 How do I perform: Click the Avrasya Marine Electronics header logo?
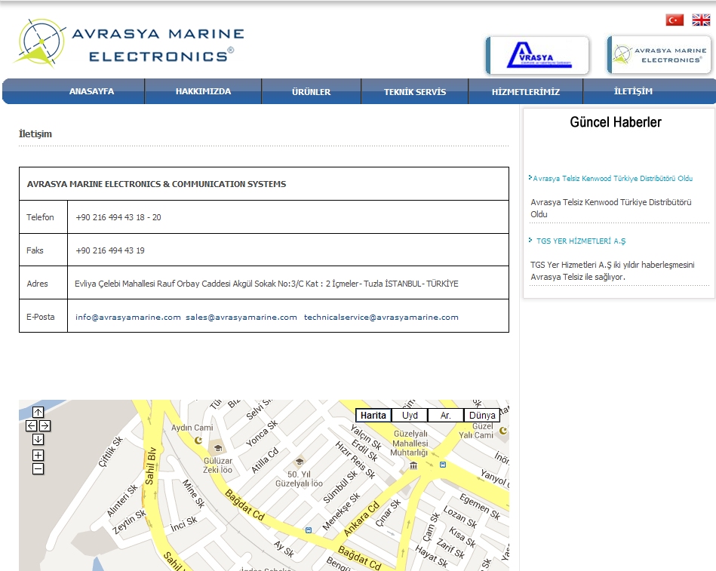tap(131, 45)
